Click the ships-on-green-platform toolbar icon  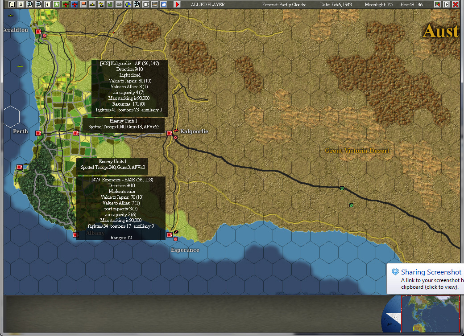[x=119, y=4]
